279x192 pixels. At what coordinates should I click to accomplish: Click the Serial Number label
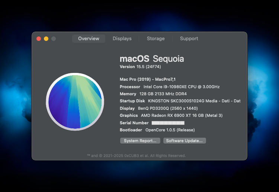(134, 123)
